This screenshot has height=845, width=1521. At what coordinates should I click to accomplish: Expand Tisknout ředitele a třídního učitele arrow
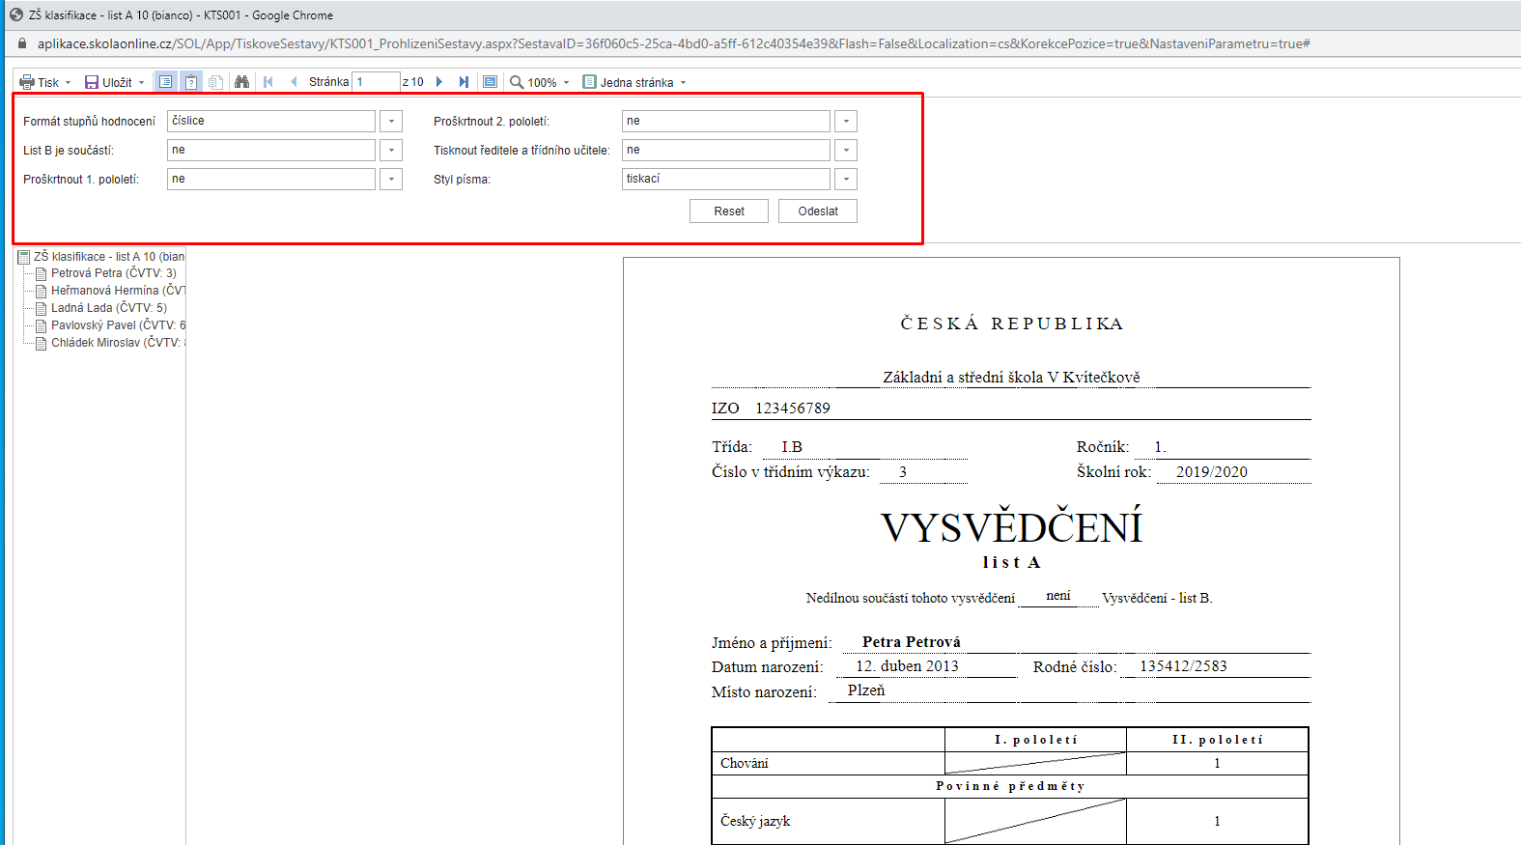tap(846, 150)
